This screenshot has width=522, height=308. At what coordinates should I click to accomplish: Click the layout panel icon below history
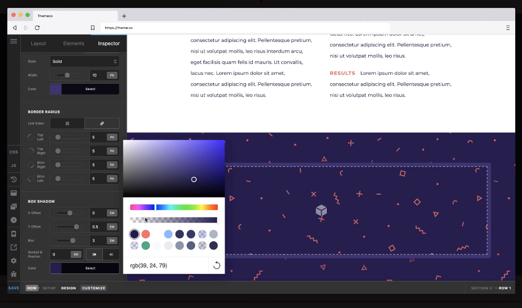tap(14, 193)
